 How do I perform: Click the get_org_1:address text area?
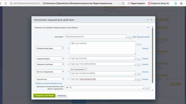pos(103,48)
